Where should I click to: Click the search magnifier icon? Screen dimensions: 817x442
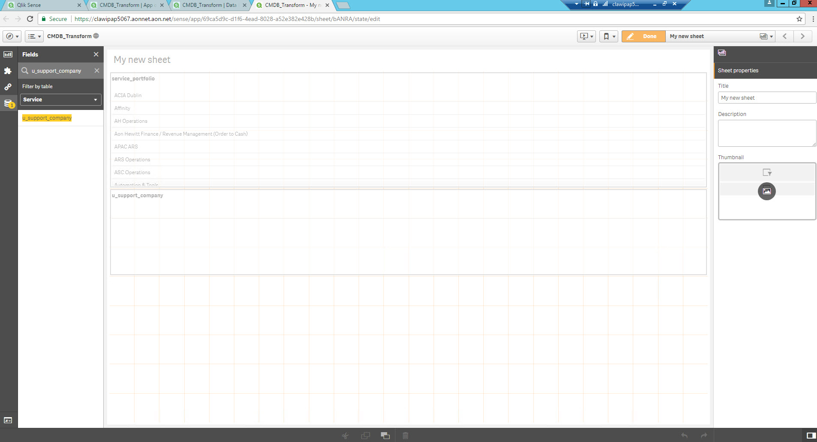(25, 71)
